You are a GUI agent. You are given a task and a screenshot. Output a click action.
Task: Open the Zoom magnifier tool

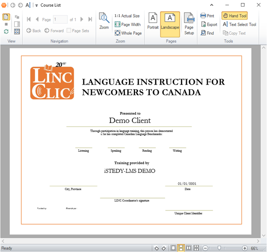[104, 21]
